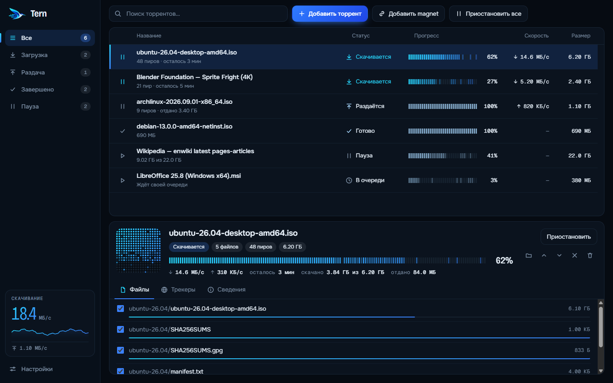Click the checkmark icon on debian-13.0.0 row

coord(123,131)
